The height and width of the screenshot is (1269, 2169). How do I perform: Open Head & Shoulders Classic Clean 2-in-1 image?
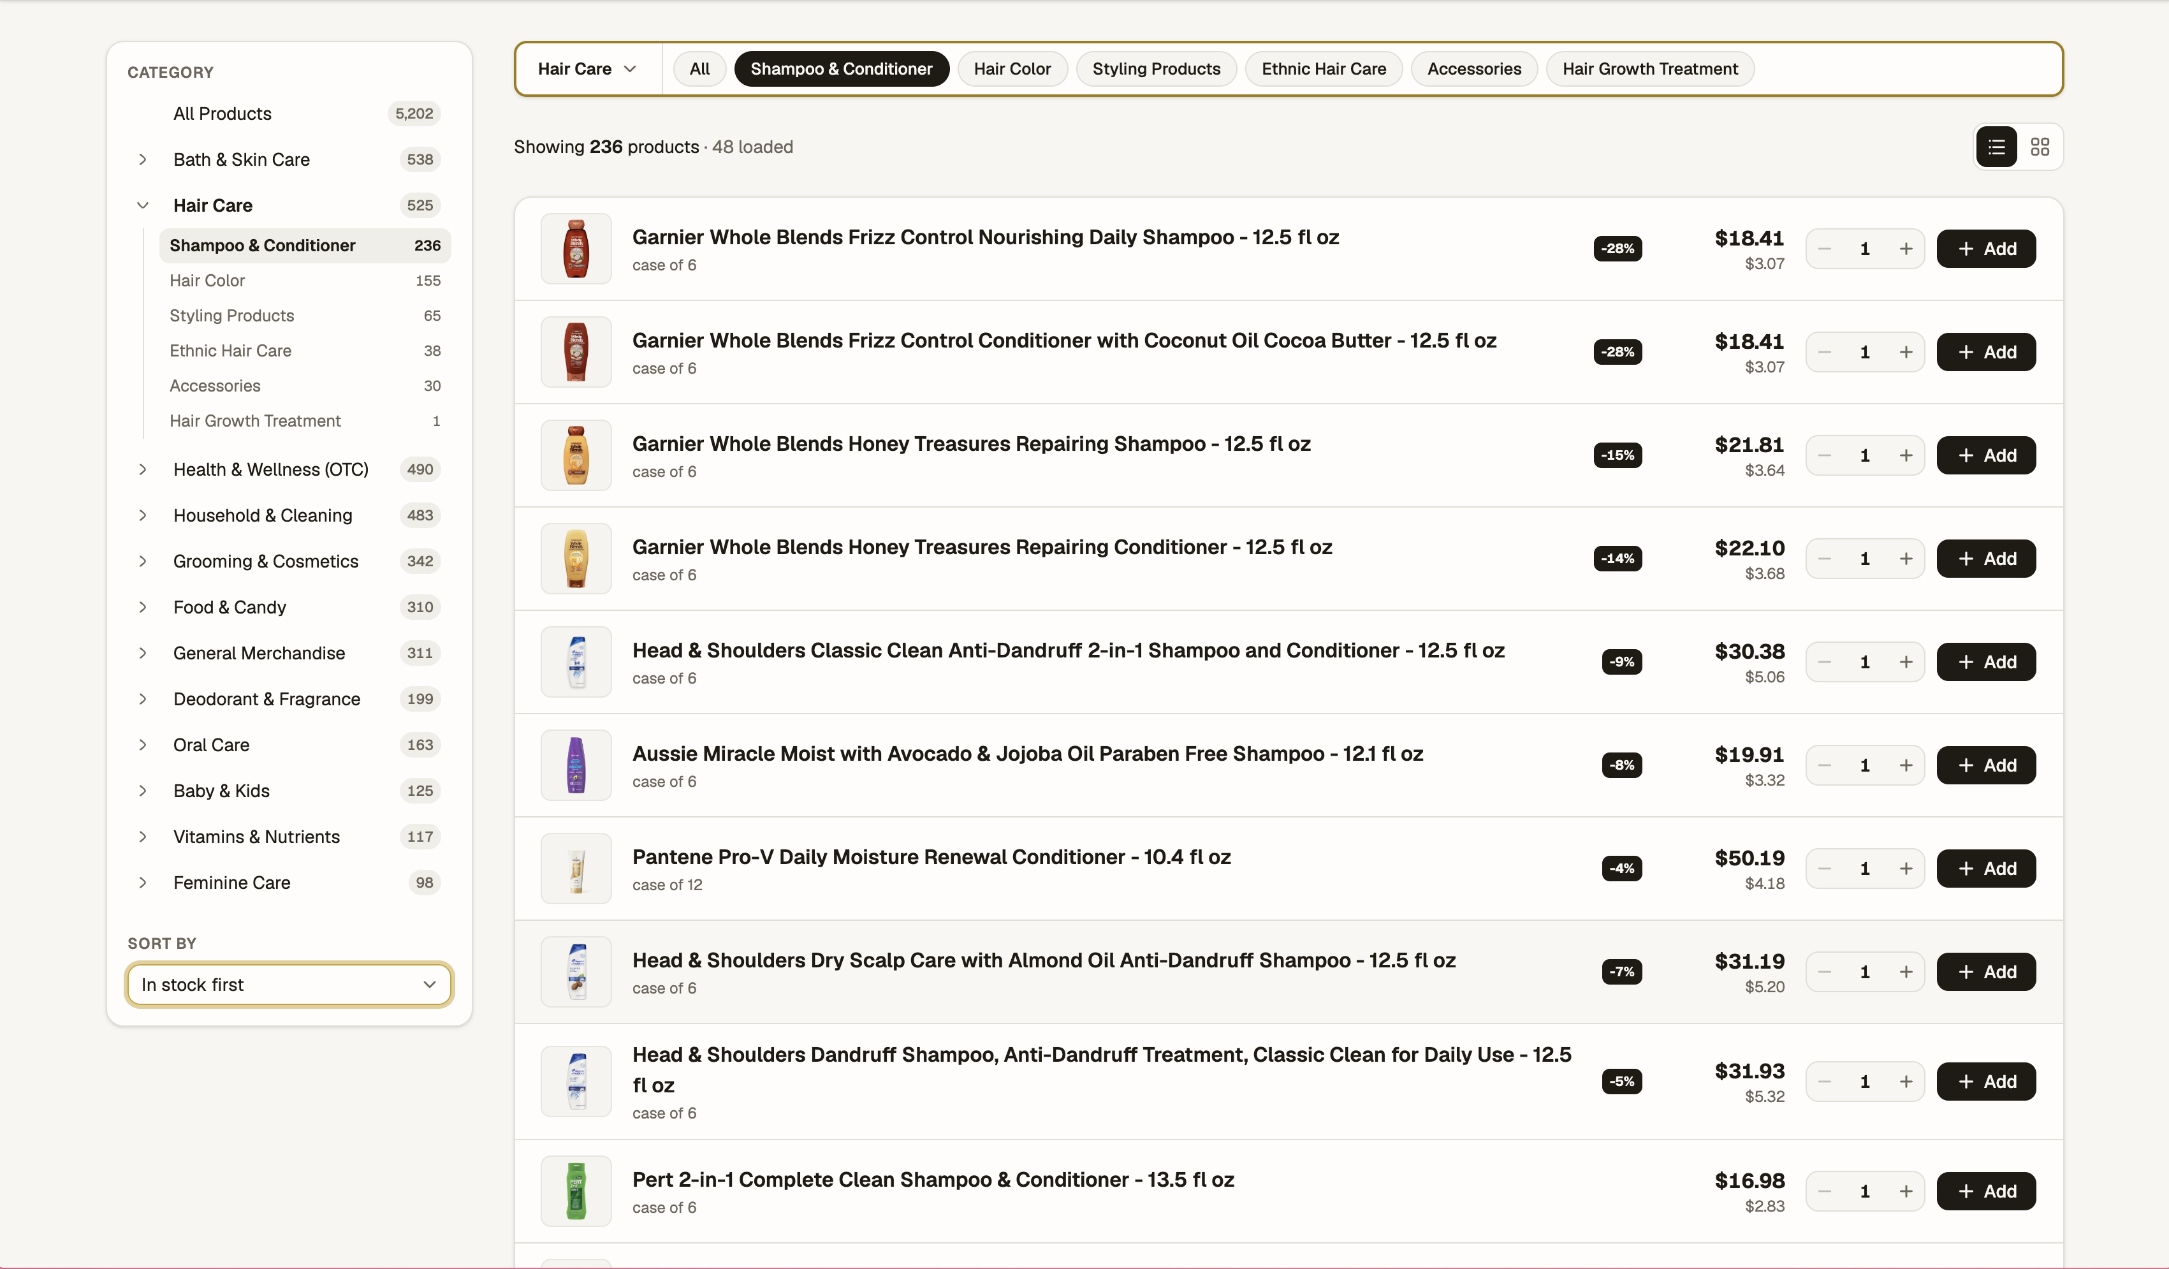point(576,662)
